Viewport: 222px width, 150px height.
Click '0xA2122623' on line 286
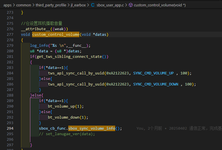[x=118, y=84]
